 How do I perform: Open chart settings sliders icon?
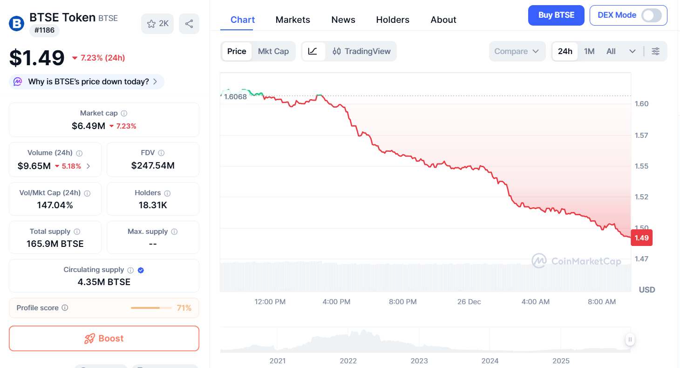pos(655,51)
